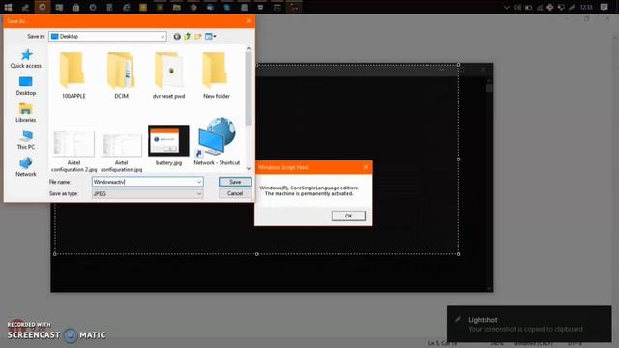Click the volume speaker tray icon
The width and height of the screenshot is (619, 348).
(517, 7)
